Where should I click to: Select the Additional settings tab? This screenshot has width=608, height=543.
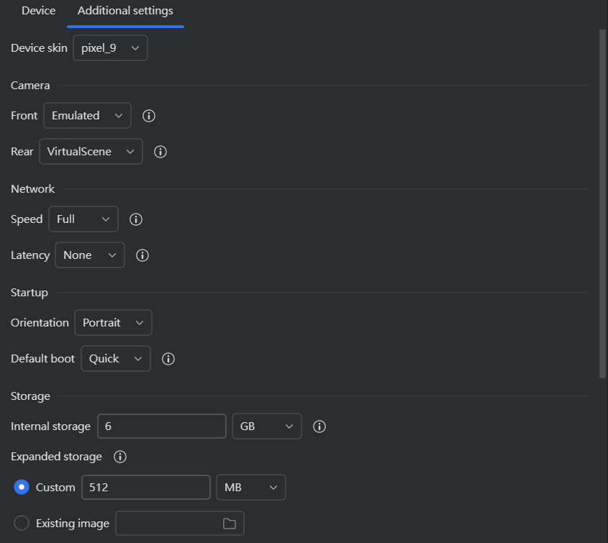click(125, 12)
